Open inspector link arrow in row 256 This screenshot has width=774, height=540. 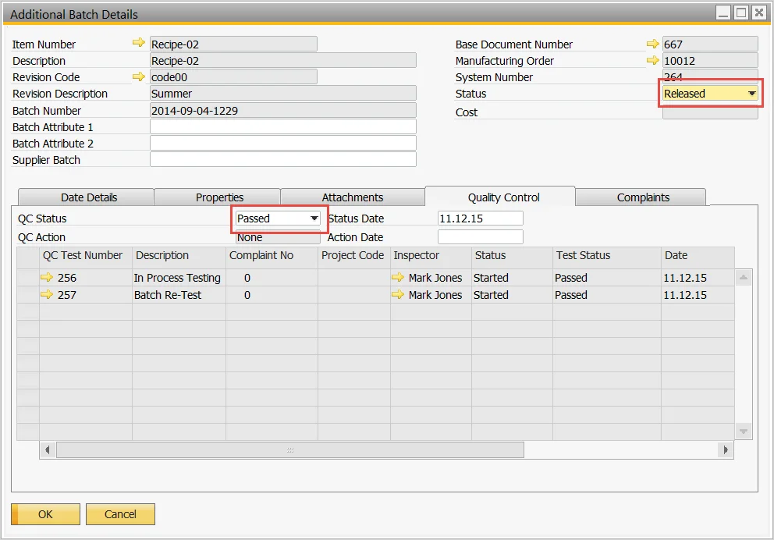click(398, 277)
